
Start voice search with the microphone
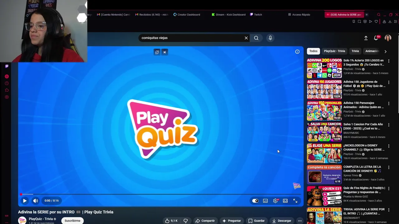(270, 38)
